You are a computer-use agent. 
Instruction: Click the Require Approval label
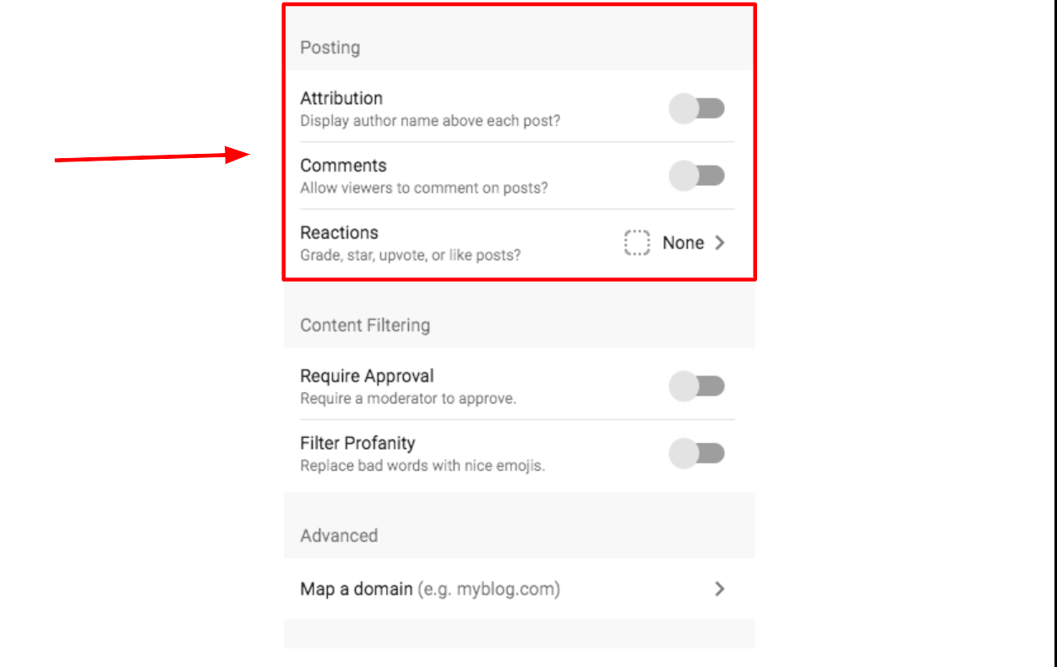coord(367,376)
